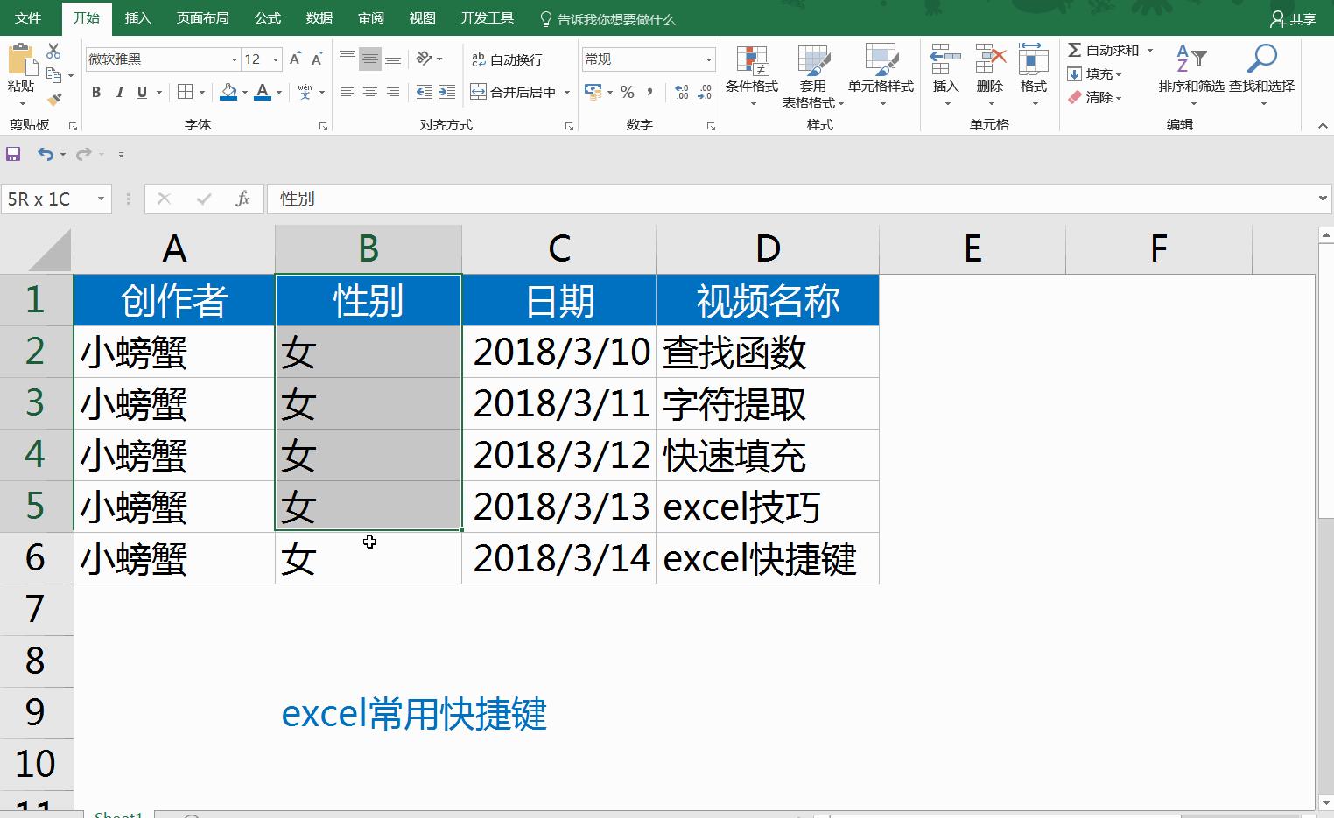Image resolution: width=1334 pixels, height=818 pixels.
Task: Pick the red font color swatch
Action: coord(262,91)
